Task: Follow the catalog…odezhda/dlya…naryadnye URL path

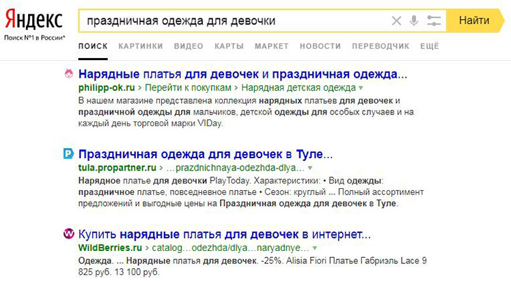Action: pos(230,248)
